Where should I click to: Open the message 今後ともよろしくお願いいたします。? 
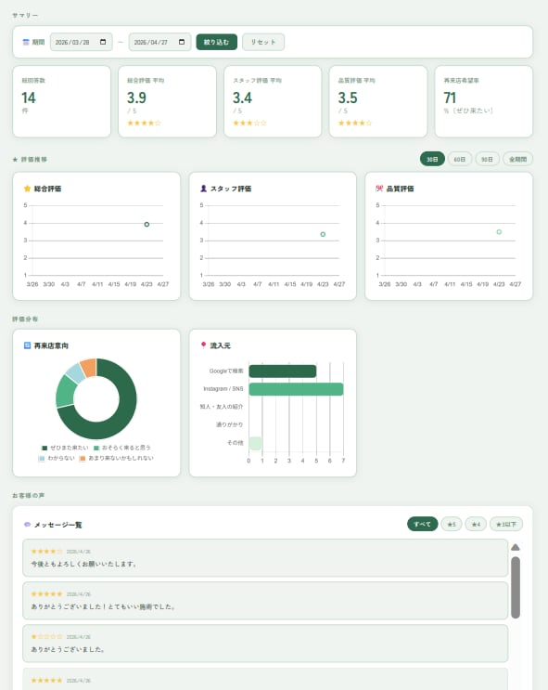pyautogui.click(x=265, y=557)
